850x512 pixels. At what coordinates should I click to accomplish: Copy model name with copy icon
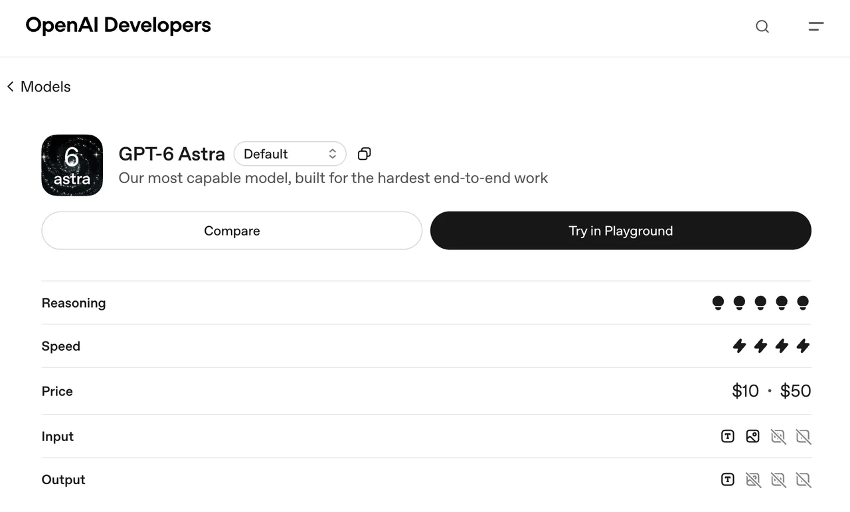pyautogui.click(x=364, y=154)
